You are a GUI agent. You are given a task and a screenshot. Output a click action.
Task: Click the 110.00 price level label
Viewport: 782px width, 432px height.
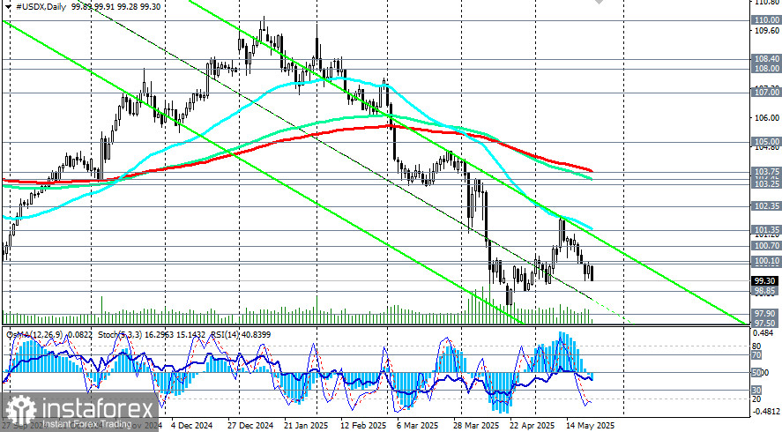point(766,20)
